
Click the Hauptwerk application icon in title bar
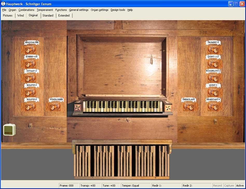click(3, 4)
